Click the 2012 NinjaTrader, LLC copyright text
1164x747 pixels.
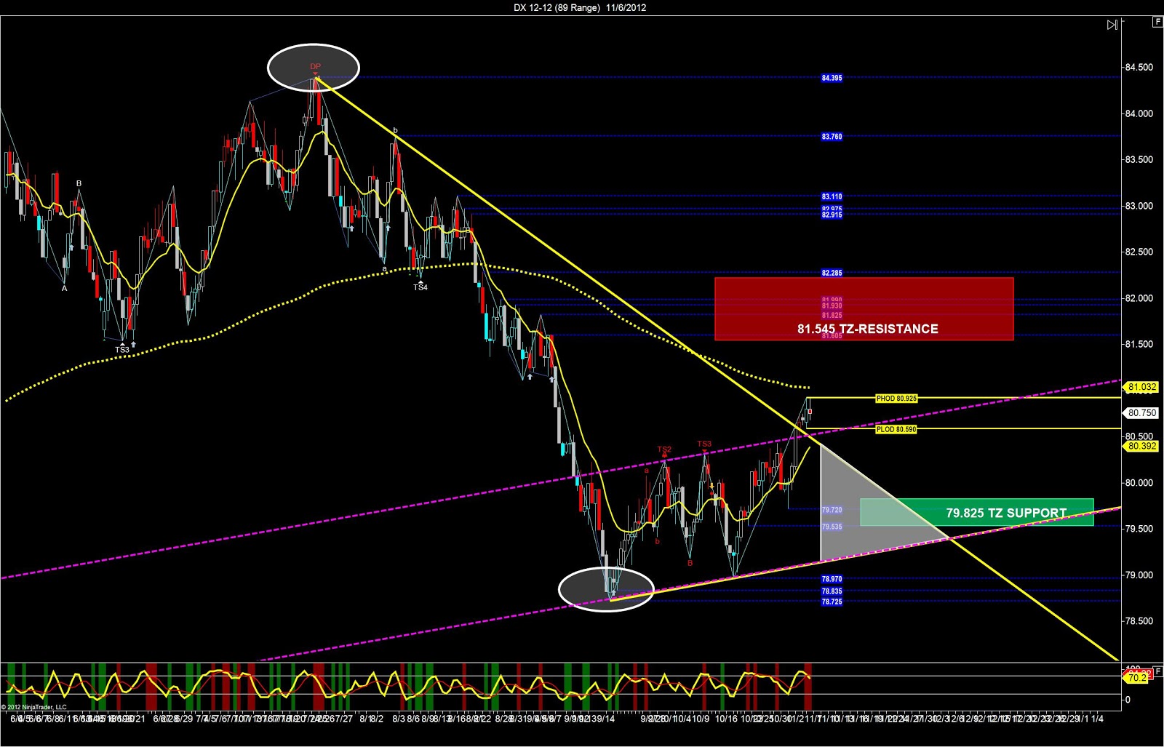pyautogui.click(x=33, y=706)
